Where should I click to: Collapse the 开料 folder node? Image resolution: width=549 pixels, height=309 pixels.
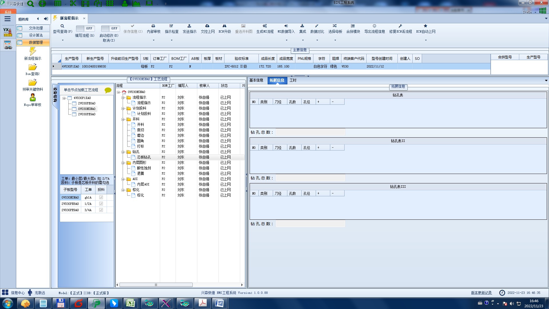(123, 119)
